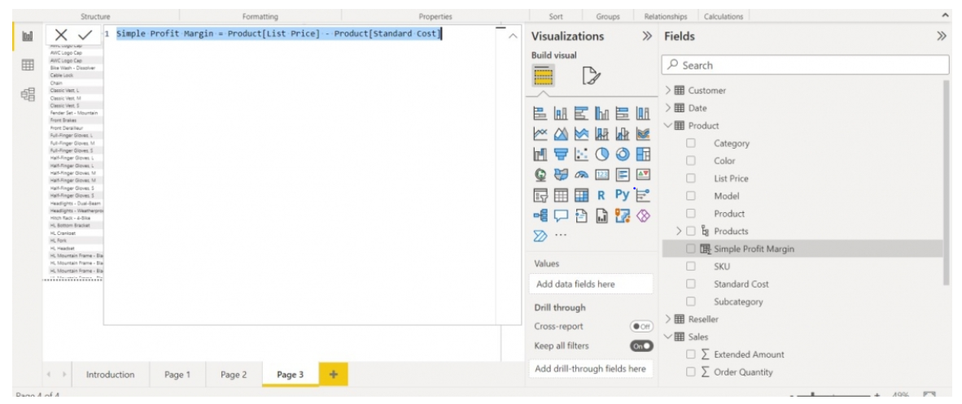Commit the formula with the checkmark icon
This screenshot has height=404, width=962.
(85, 35)
